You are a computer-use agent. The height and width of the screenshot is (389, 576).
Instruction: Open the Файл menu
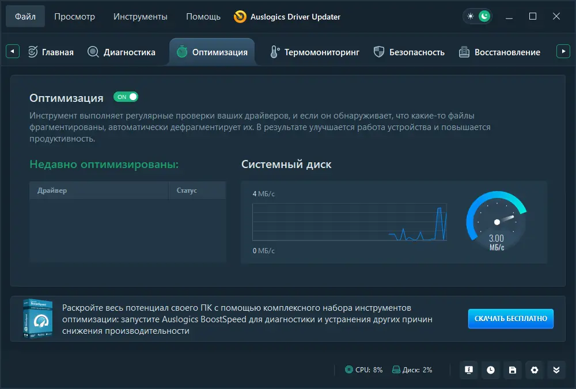tap(25, 17)
